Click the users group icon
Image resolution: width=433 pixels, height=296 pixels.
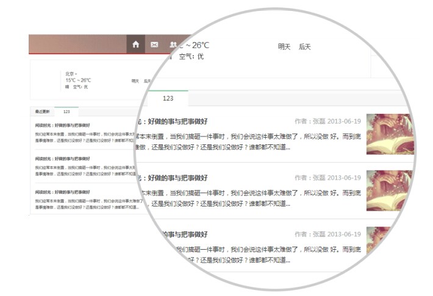173,44
